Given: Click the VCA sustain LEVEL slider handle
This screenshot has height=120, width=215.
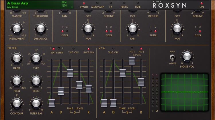Looking at the screenshot, I should tap(132, 61).
